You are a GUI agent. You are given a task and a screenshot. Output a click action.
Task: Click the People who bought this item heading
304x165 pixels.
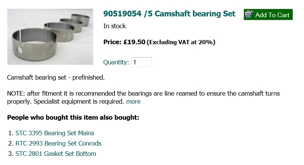(x=73, y=117)
